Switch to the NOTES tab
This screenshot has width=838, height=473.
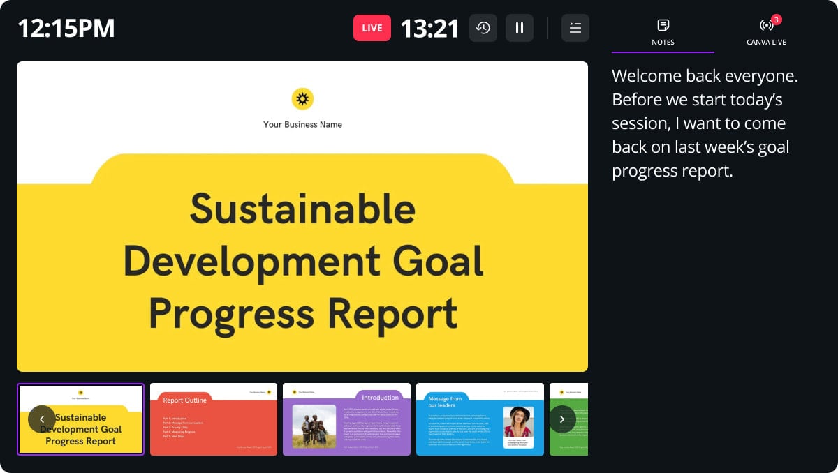[662, 33]
